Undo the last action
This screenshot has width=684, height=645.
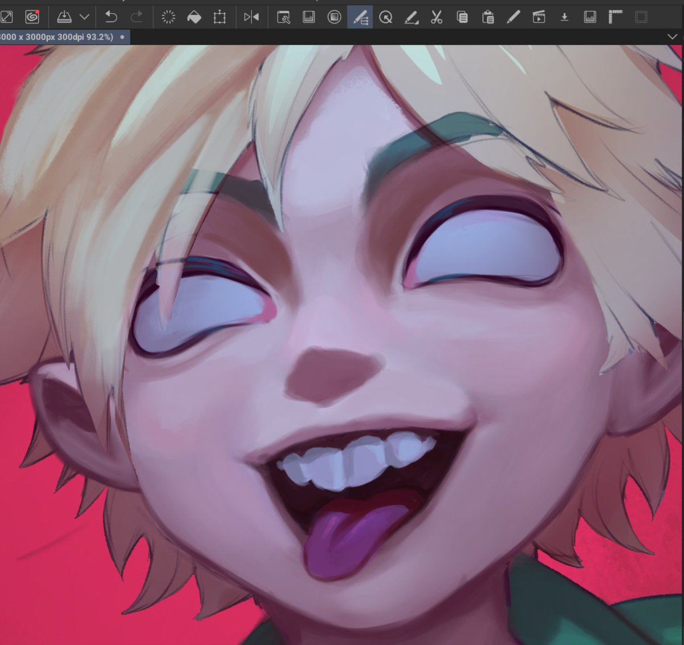coord(111,17)
